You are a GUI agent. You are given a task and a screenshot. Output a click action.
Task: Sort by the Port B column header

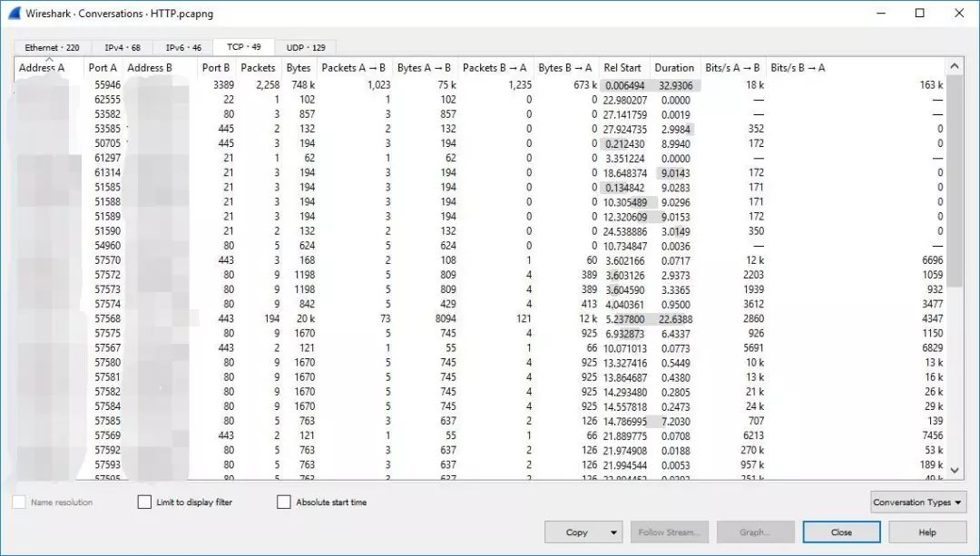click(216, 67)
